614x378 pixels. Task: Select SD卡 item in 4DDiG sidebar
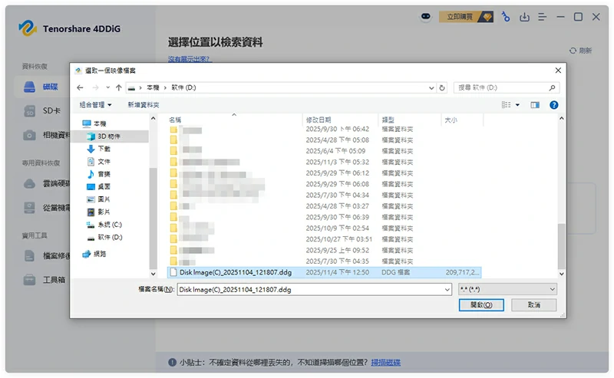(x=42, y=110)
